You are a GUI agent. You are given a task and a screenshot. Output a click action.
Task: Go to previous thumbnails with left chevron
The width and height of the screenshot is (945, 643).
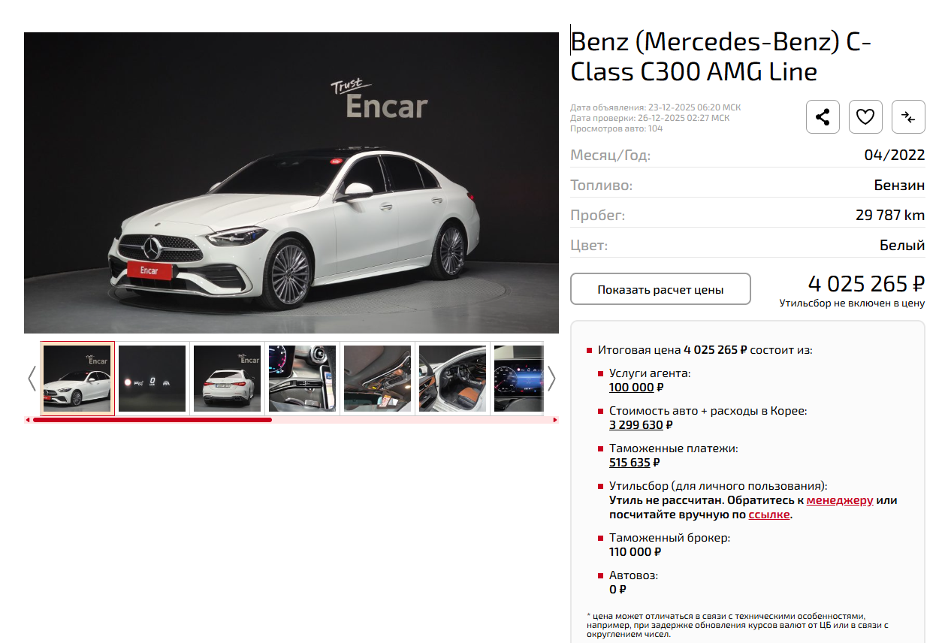pyautogui.click(x=32, y=379)
